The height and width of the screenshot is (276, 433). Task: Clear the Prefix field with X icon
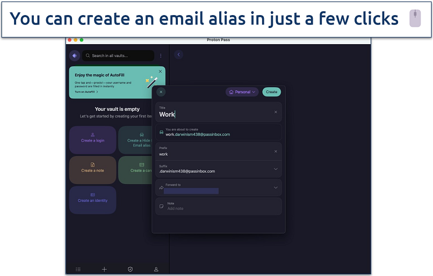[x=276, y=151]
